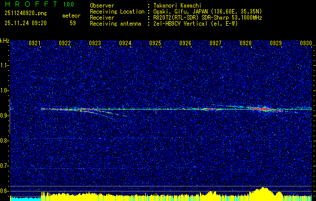Click the Receiving Location label
This screenshot has width=316, height=201.
coord(117,12)
